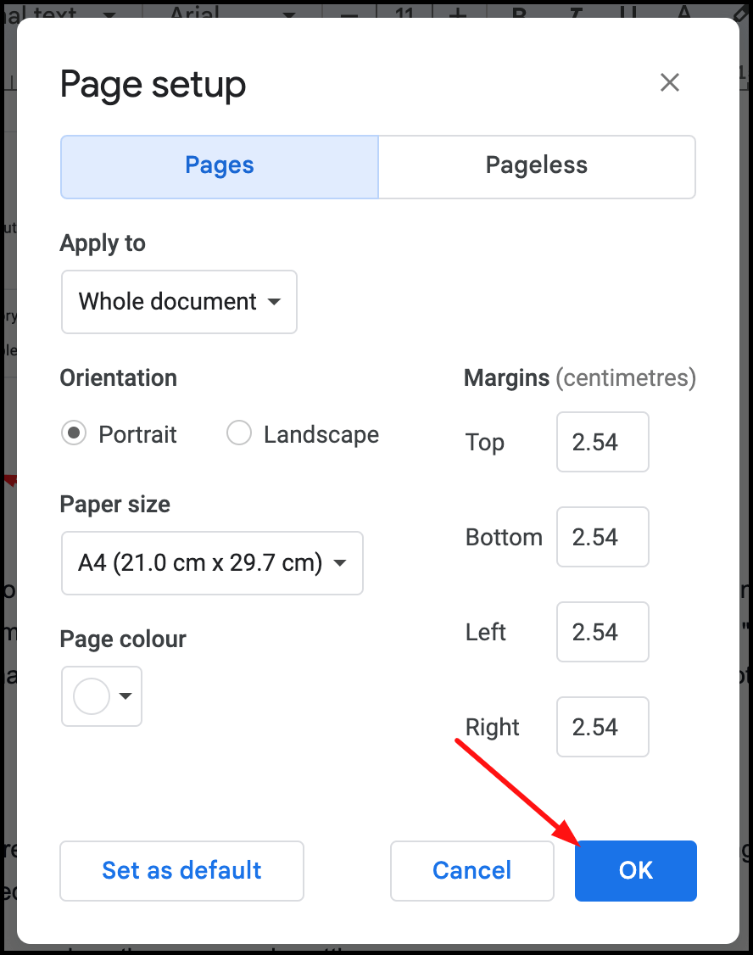Click the Left margin input field
Screen dimensions: 753x955
click(x=603, y=632)
